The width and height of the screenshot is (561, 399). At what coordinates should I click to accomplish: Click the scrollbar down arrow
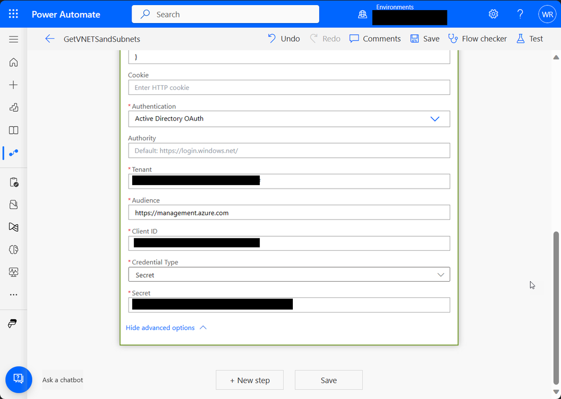556,392
